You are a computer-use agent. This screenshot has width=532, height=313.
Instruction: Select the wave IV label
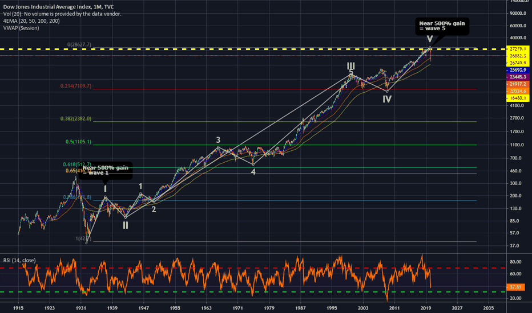(387, 99)
